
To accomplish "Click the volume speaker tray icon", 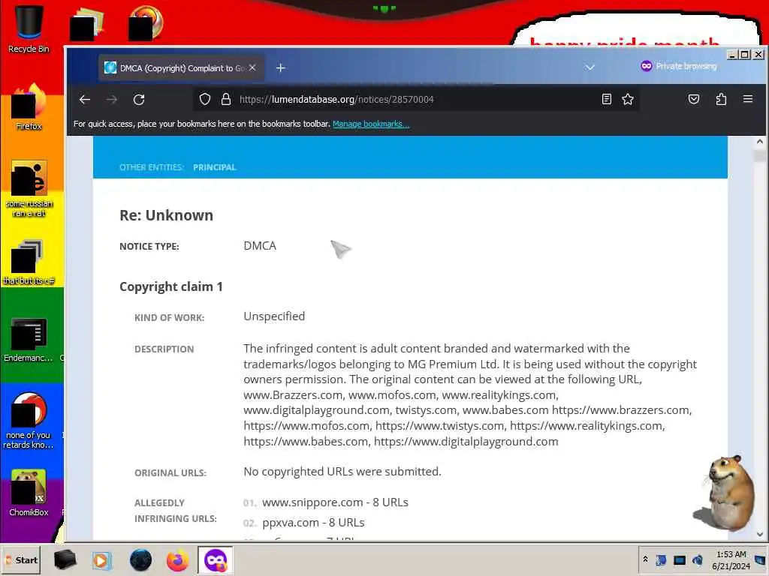I will point(698,559).
